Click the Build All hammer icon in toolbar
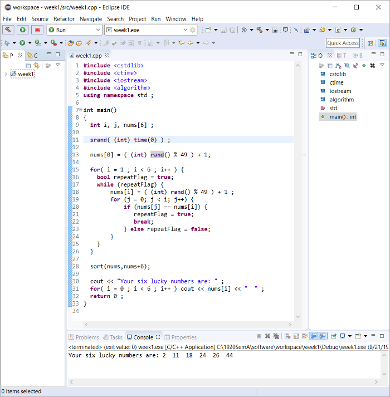 pyautogui.click(x=259, y=30)
